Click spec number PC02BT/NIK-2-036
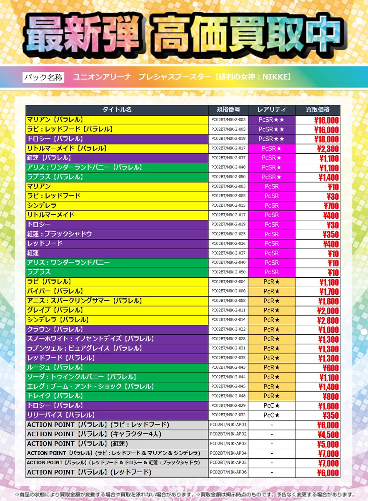 [x=228, y=244]
